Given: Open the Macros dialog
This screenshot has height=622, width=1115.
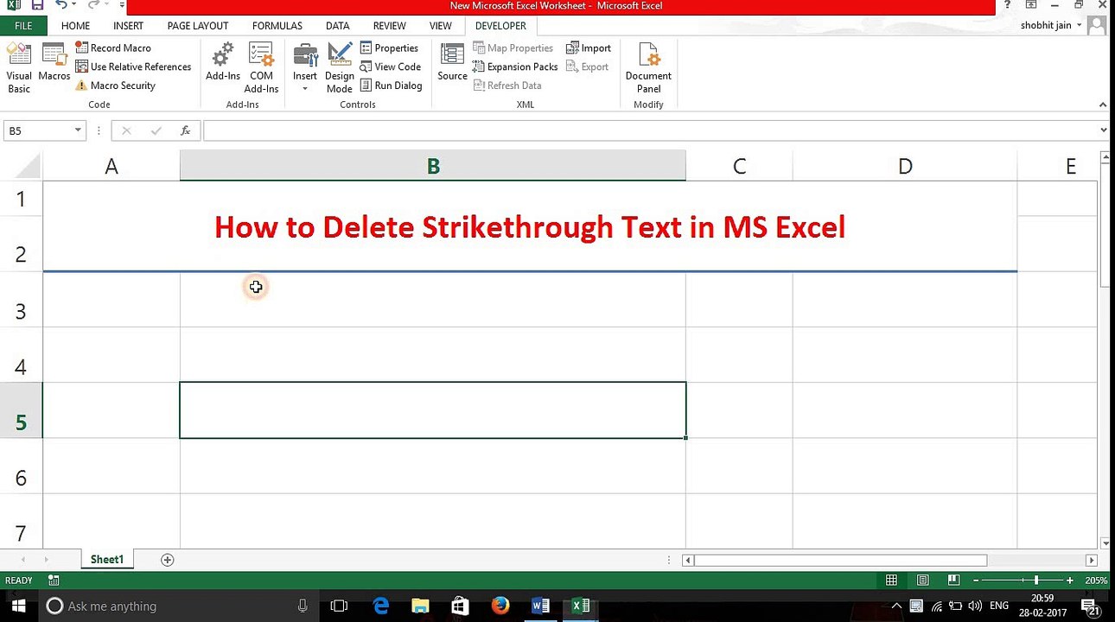Looking at the screenshot, I should (x=54, y=62).
